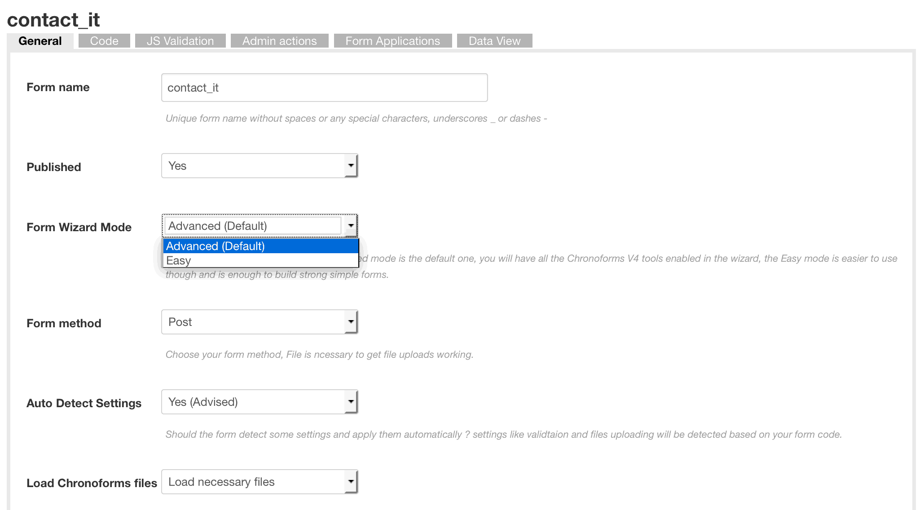Click the Form method dropdown arrow
The height and width of the screenshot is (510, 924).
(351, 322)
